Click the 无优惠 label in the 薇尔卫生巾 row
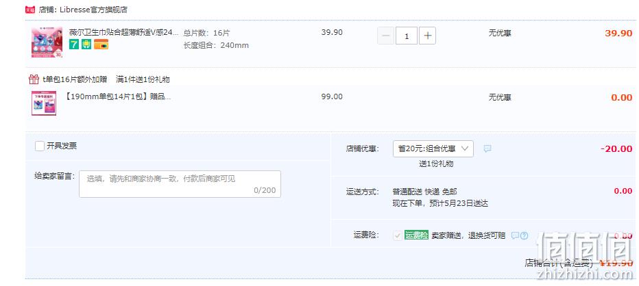 (x=500, y=33)
